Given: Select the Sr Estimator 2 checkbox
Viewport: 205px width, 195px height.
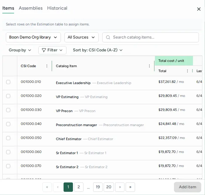Looking at the screenshot, I should click(8, 166).
